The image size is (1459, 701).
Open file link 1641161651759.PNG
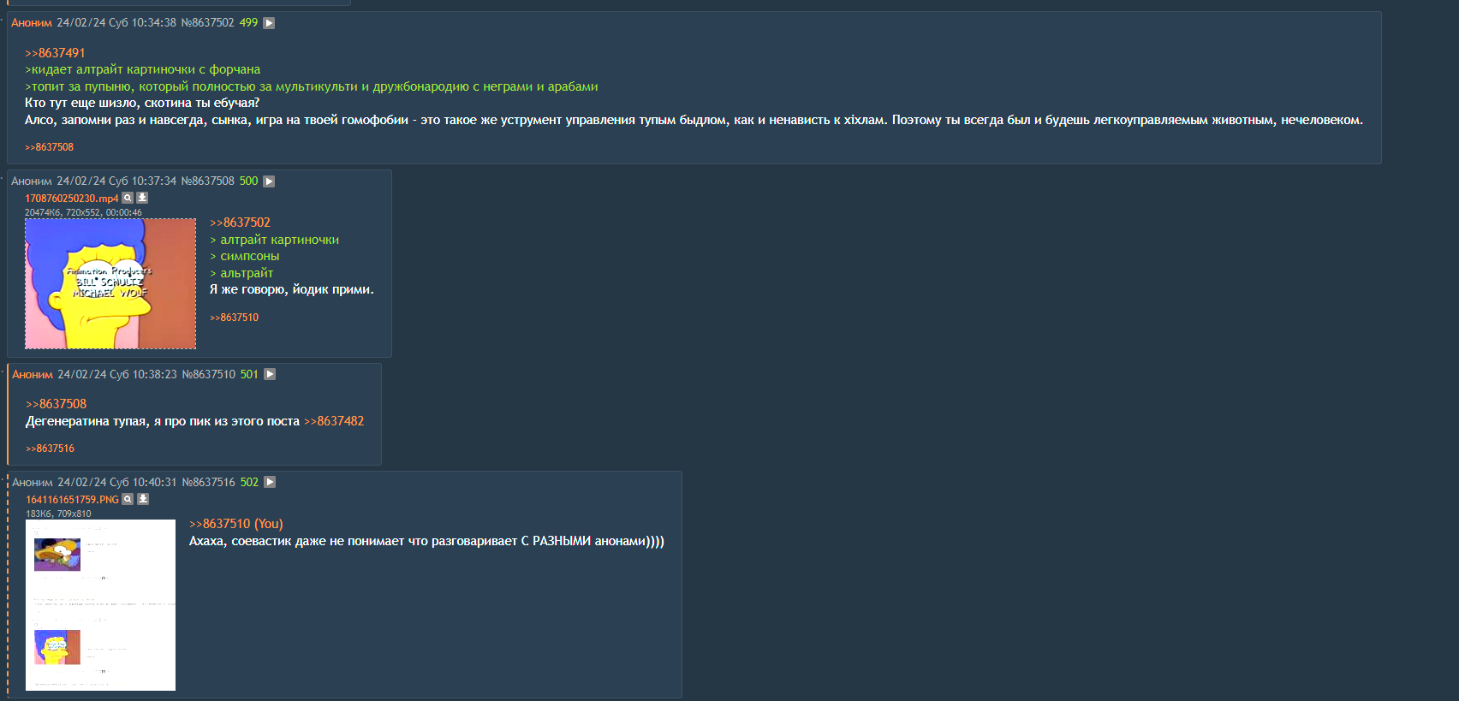[x=72, y=500]
